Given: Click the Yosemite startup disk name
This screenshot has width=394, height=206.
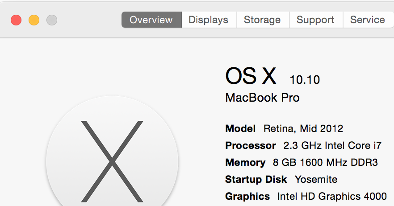Looking at the screenshot, I should 316,180.
